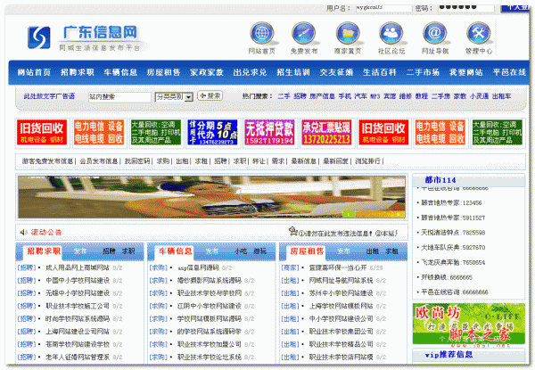This screenshot has width=535, height=370.
Task: Select the 房屋租售 section tab
Action: (x=307, y=251)
